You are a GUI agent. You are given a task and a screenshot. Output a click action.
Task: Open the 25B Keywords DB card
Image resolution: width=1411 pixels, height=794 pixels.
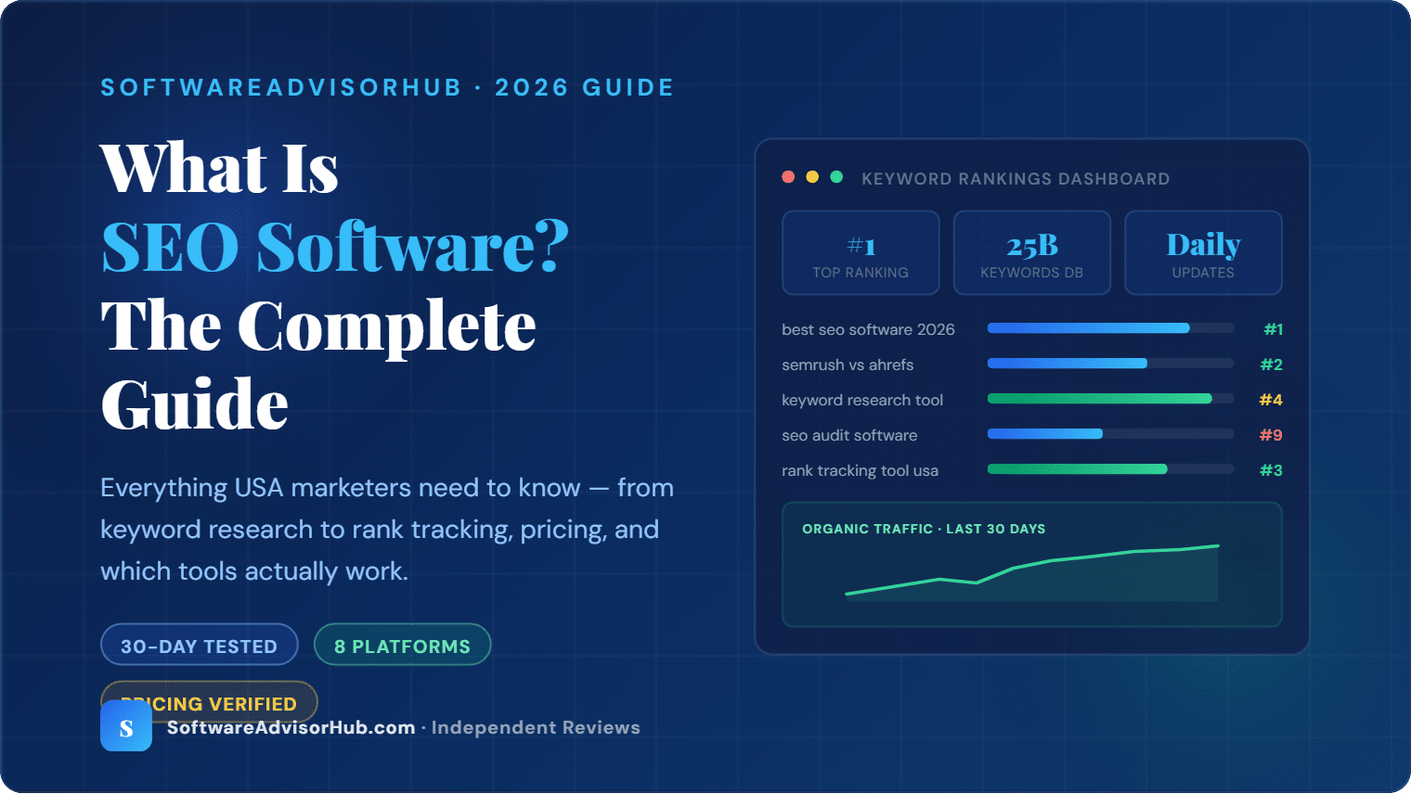click(x=1032, y=252)
